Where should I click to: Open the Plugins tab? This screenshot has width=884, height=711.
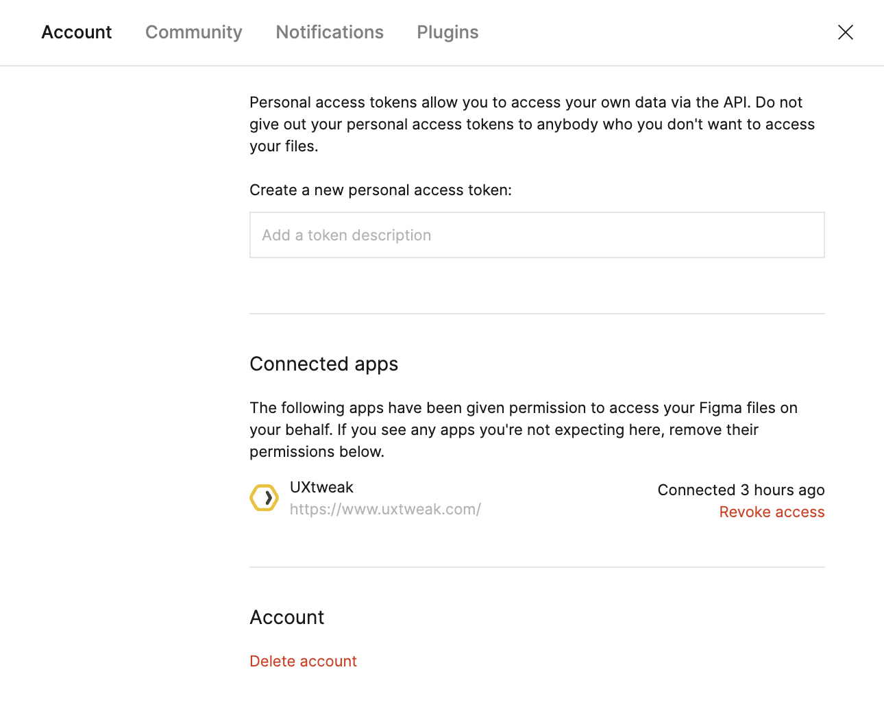click(447, 32)
